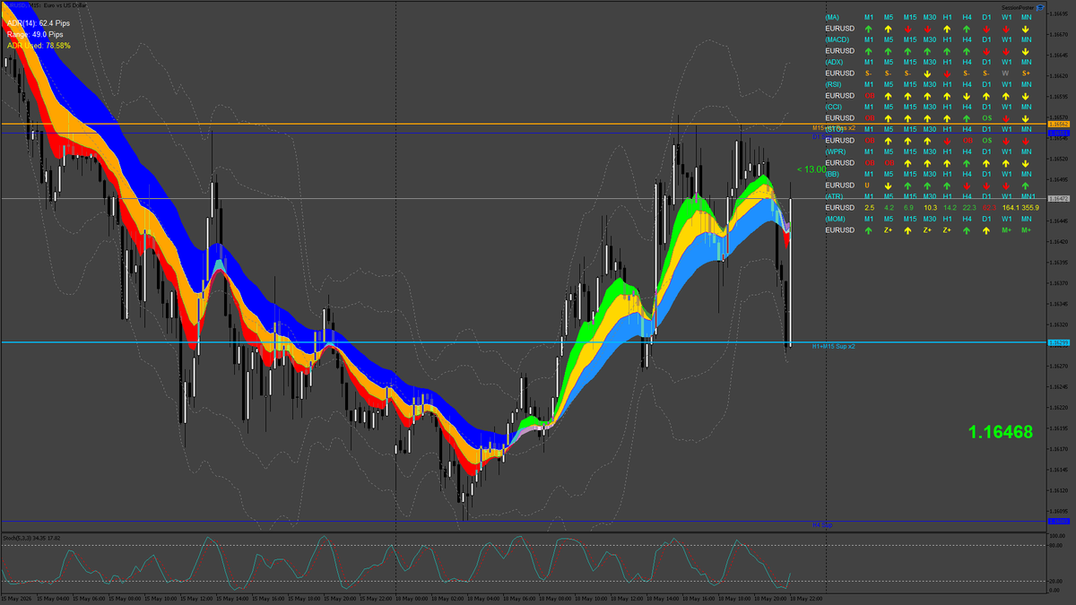Click the orange 'U' in the BB EURUSD row

[x=867, y=186]
